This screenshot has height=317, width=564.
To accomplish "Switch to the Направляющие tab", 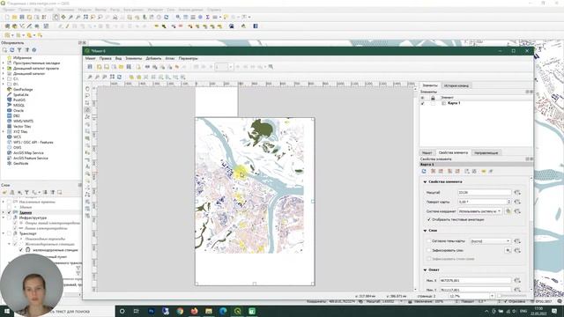I will coord(486,152).
